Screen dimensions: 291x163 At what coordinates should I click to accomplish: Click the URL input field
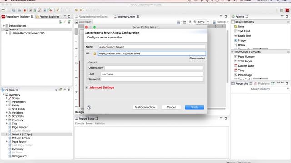(151, 53)
